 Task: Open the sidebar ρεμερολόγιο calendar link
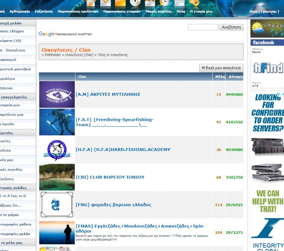(8, 79)
